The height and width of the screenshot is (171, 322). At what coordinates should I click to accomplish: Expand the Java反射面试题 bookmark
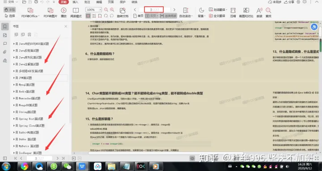(x=14, y=50)
